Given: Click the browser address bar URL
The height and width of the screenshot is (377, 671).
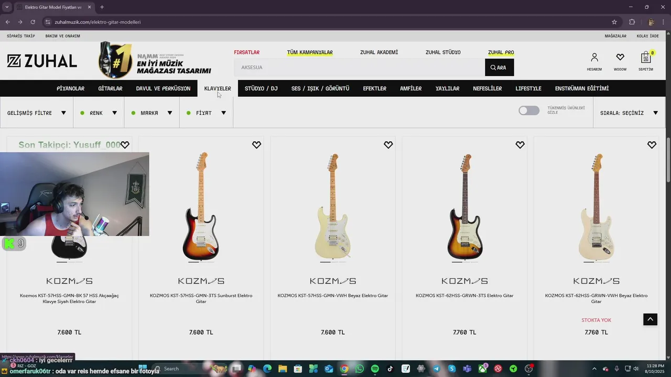Looking at the screenshot, I should (98, 22).
